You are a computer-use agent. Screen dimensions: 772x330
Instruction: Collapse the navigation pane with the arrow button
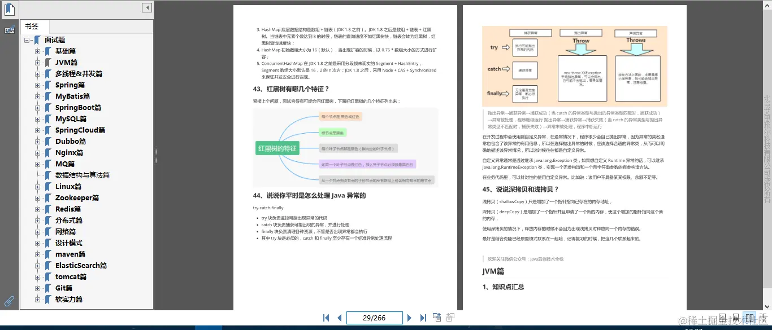tap(147, 7)
